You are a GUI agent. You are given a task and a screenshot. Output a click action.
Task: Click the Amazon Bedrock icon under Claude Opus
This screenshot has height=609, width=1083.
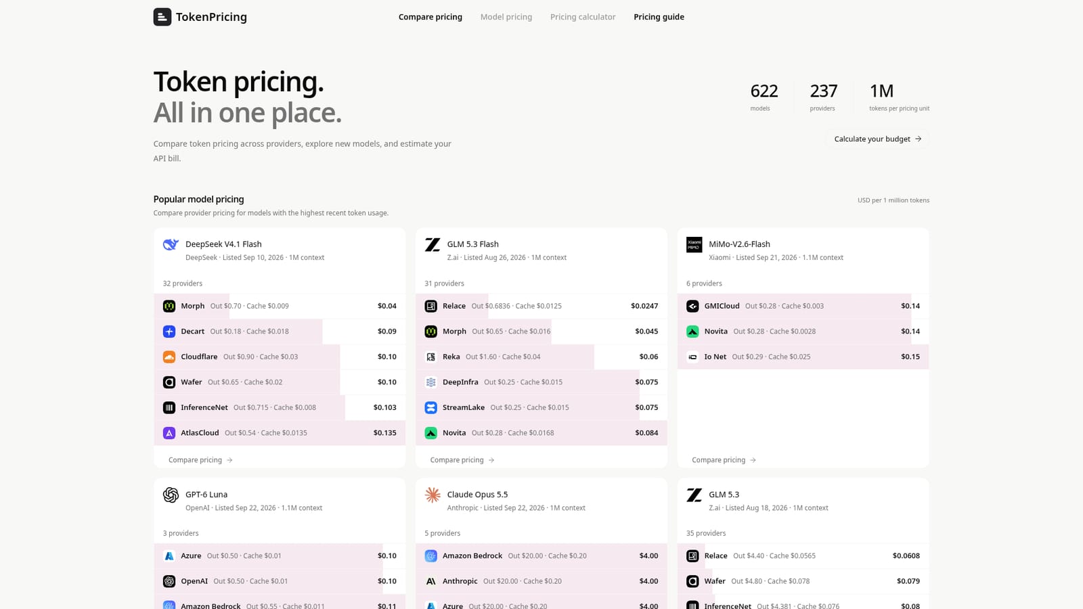(x=430, y=556)
